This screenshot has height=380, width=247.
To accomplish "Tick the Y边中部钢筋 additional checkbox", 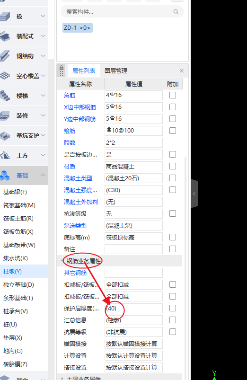I will point(173,119).
